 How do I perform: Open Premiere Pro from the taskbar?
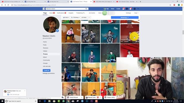tap(92, 101)
